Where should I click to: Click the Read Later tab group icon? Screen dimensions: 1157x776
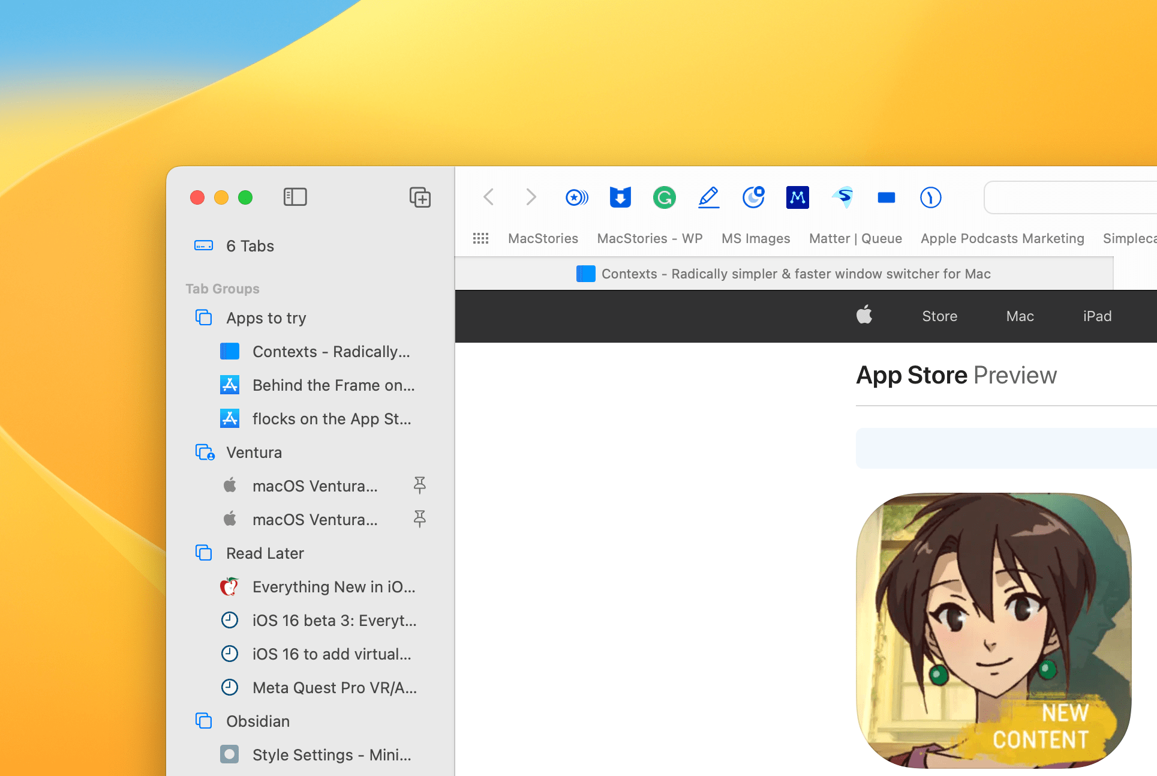204,553
